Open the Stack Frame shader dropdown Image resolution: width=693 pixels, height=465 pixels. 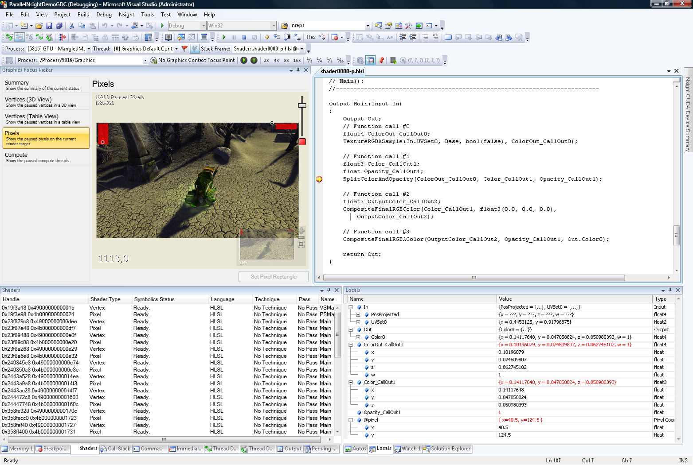coord(302,49)
